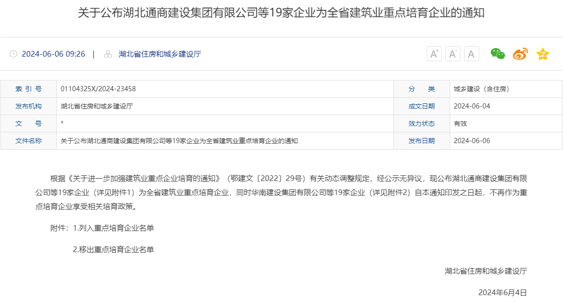The height and width of the screenshot is (304, 563).
Task: Click signature 湖北省住房和城乡建设厅 at the bottom
Action: [x=486, y=271]
